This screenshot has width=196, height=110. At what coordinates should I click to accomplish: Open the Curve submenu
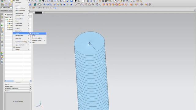point(21,6)
